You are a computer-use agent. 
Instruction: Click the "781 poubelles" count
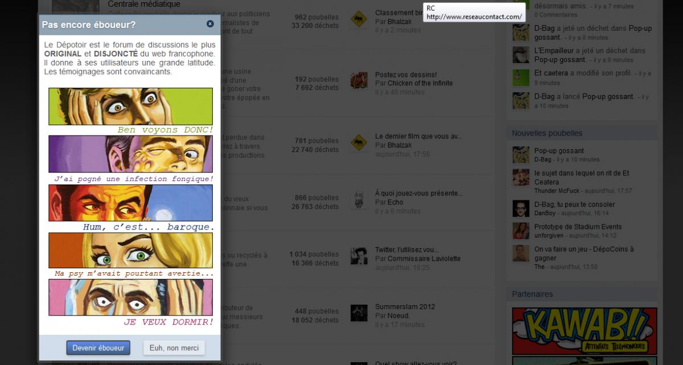tap(316, 141)
